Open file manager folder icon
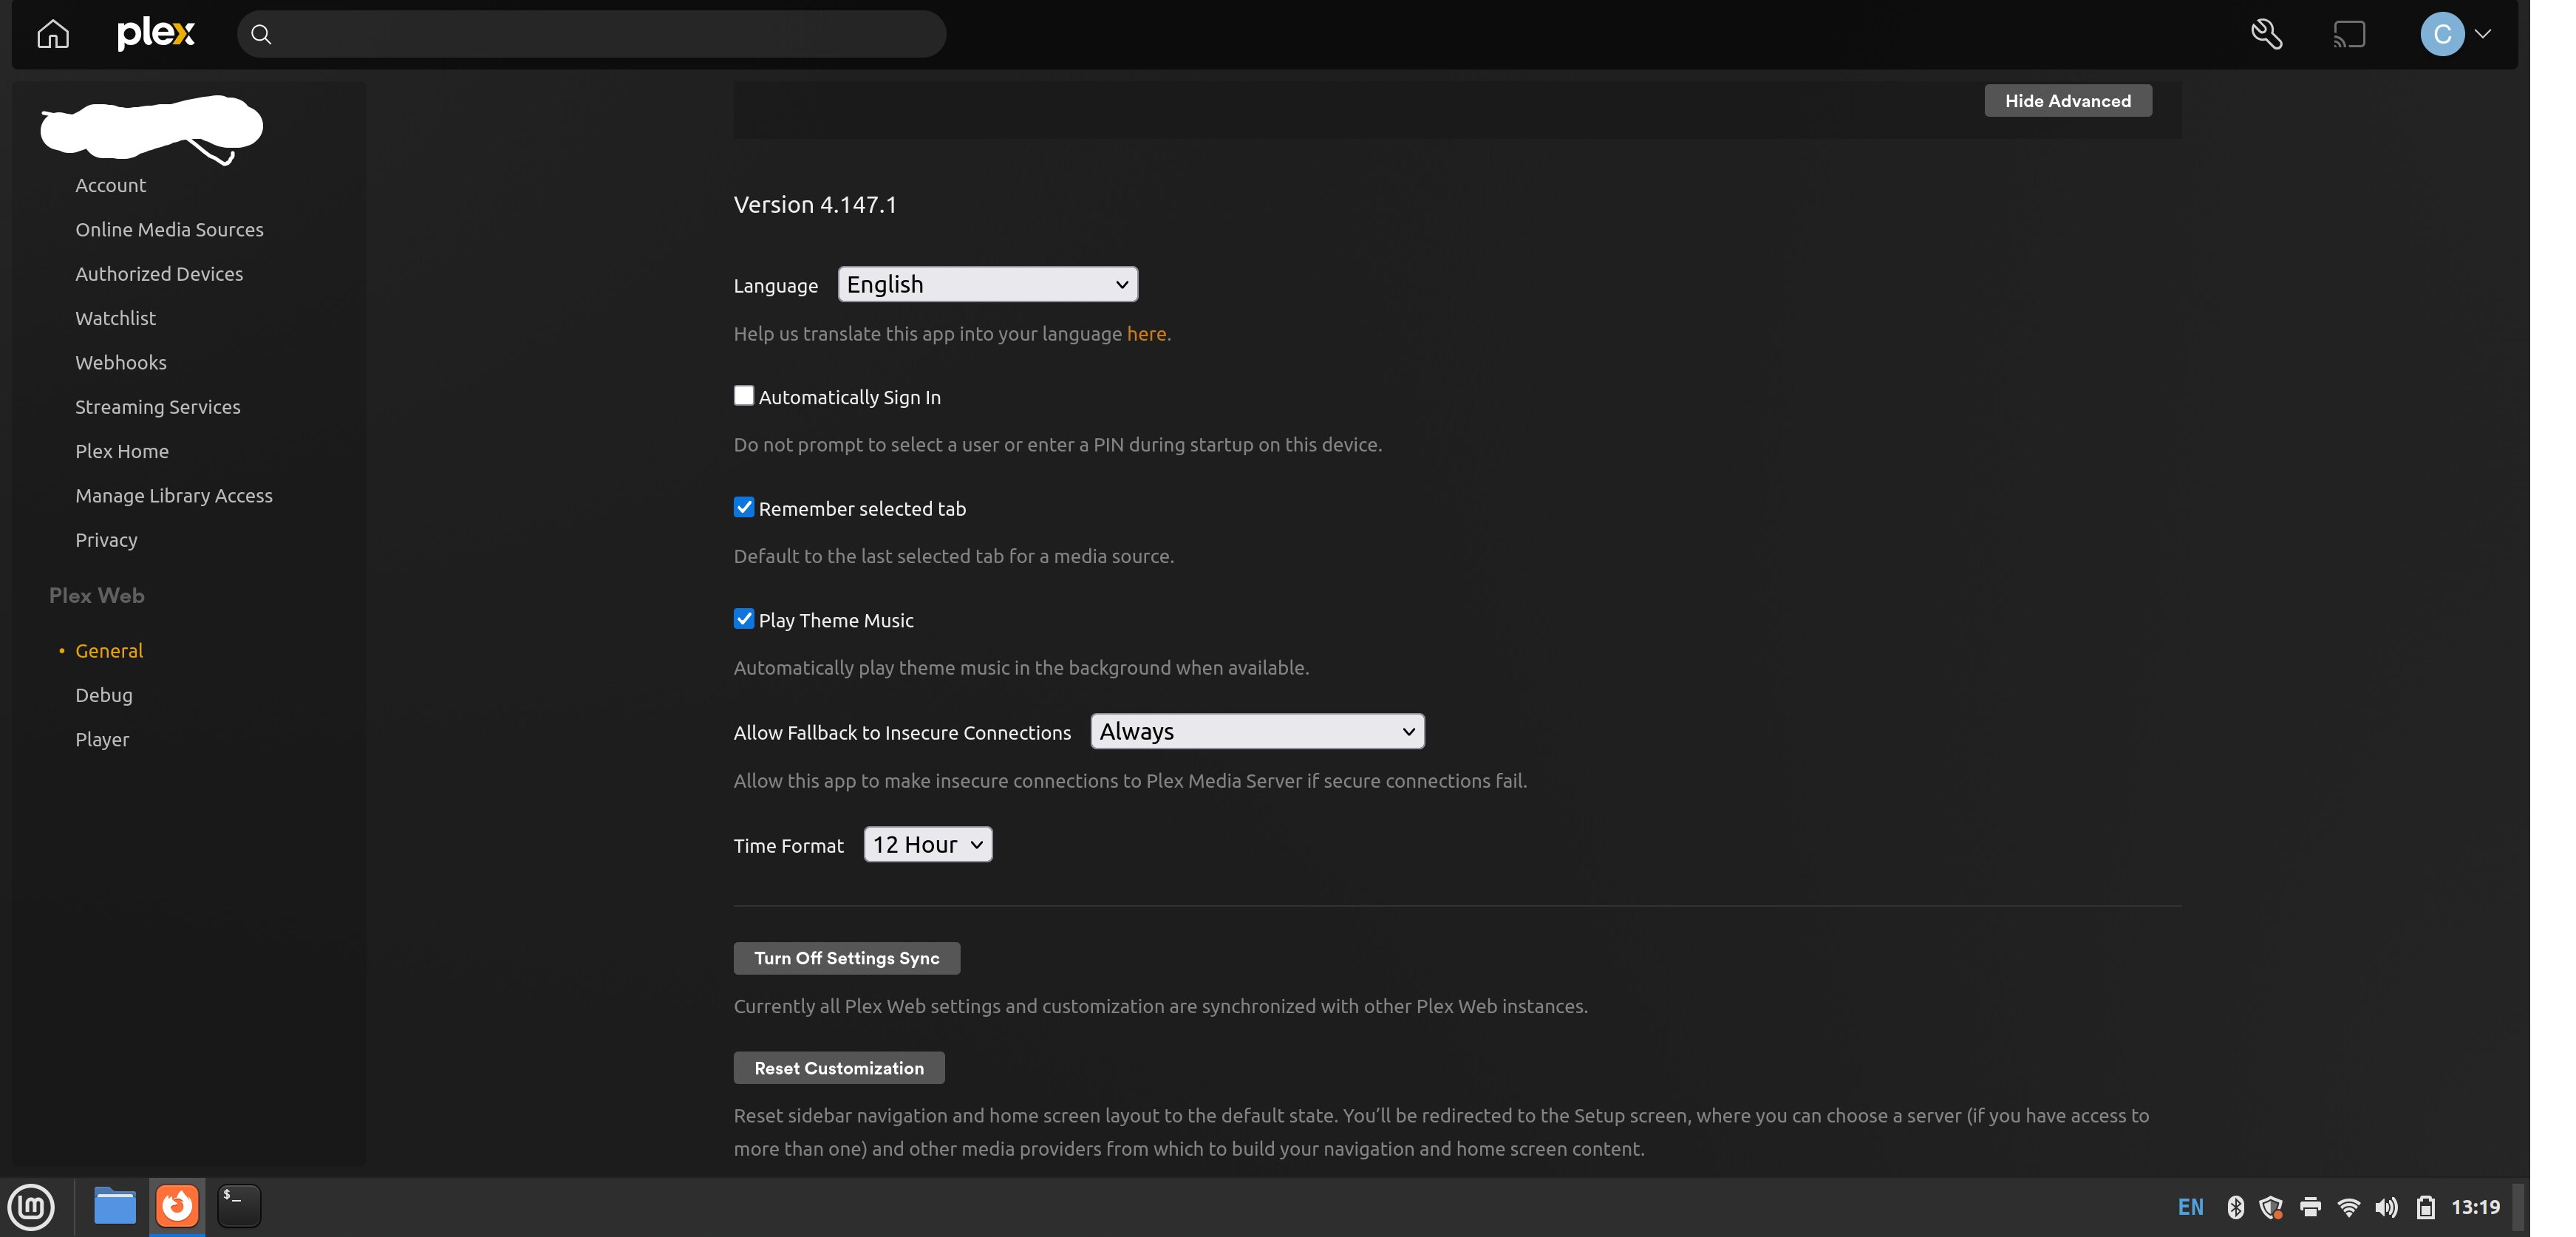The height and width of the screenshot is (1237, 2576). (115, 1206)
